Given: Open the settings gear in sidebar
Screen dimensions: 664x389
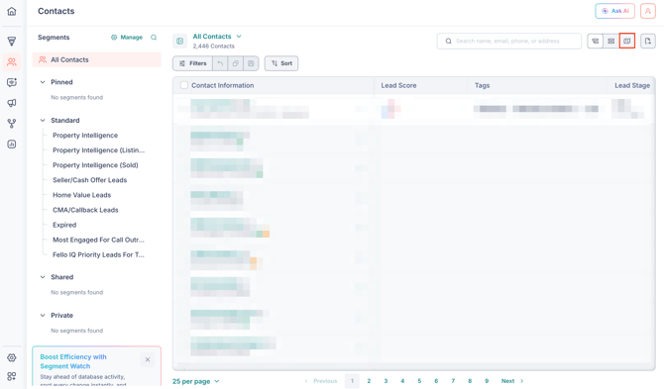Looking at the screenshot, I should coord(12,357).
